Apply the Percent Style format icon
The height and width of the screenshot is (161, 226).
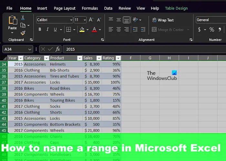(x=211, y=30)
